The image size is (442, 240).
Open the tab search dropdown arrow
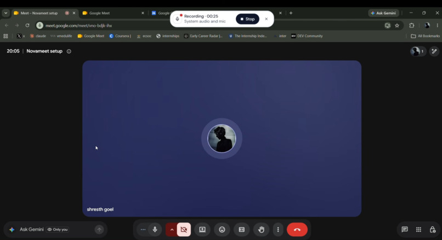pos(5,13)
